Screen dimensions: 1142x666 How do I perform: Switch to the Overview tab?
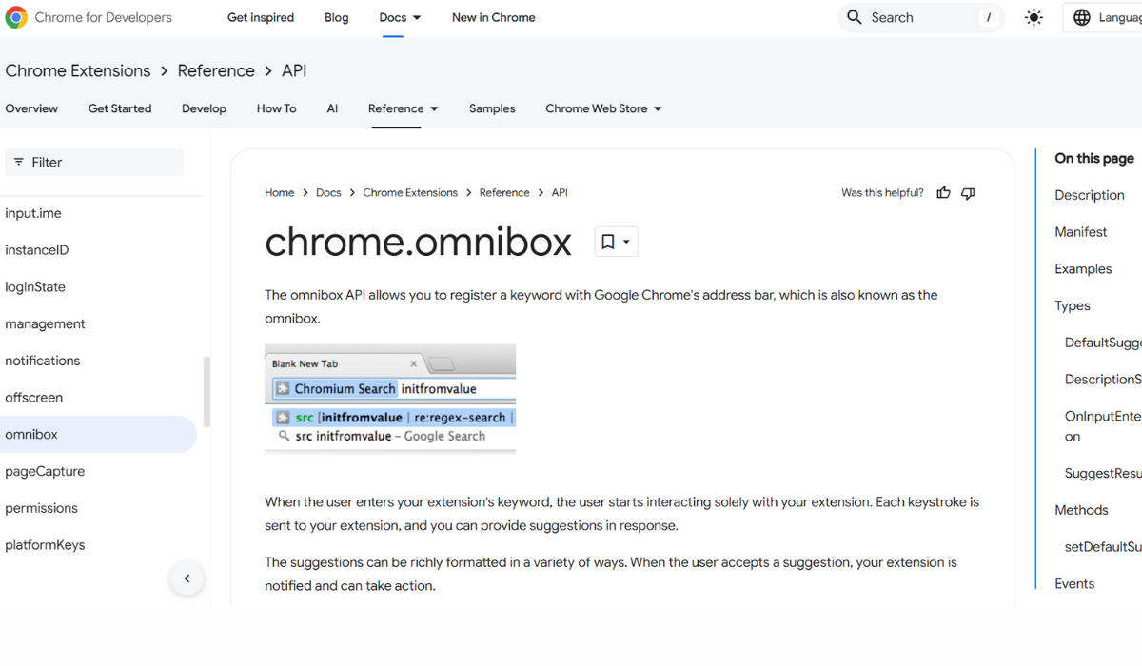[x=31, y=108]
